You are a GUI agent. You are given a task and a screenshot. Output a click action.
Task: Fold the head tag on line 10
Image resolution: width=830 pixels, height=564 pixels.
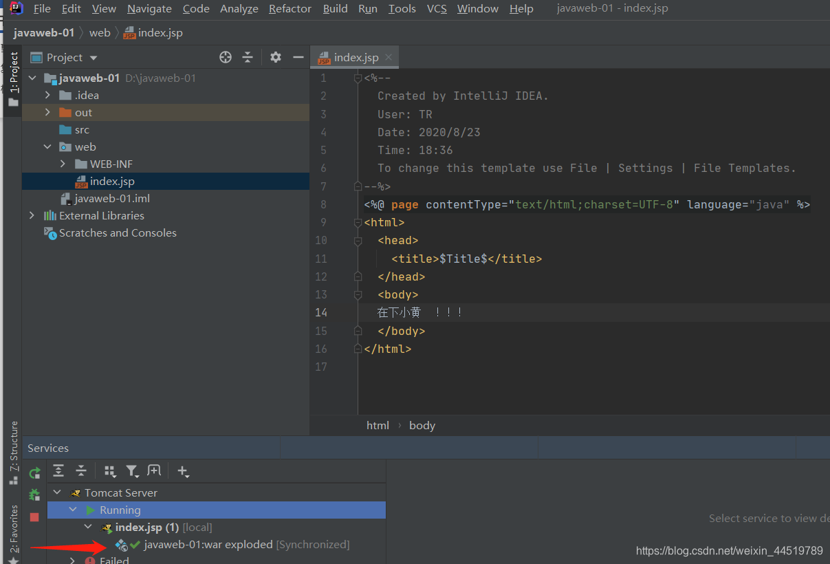click(358, 241)
